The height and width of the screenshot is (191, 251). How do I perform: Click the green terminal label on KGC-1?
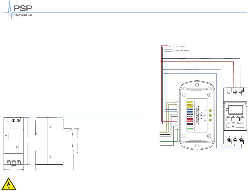190,129
